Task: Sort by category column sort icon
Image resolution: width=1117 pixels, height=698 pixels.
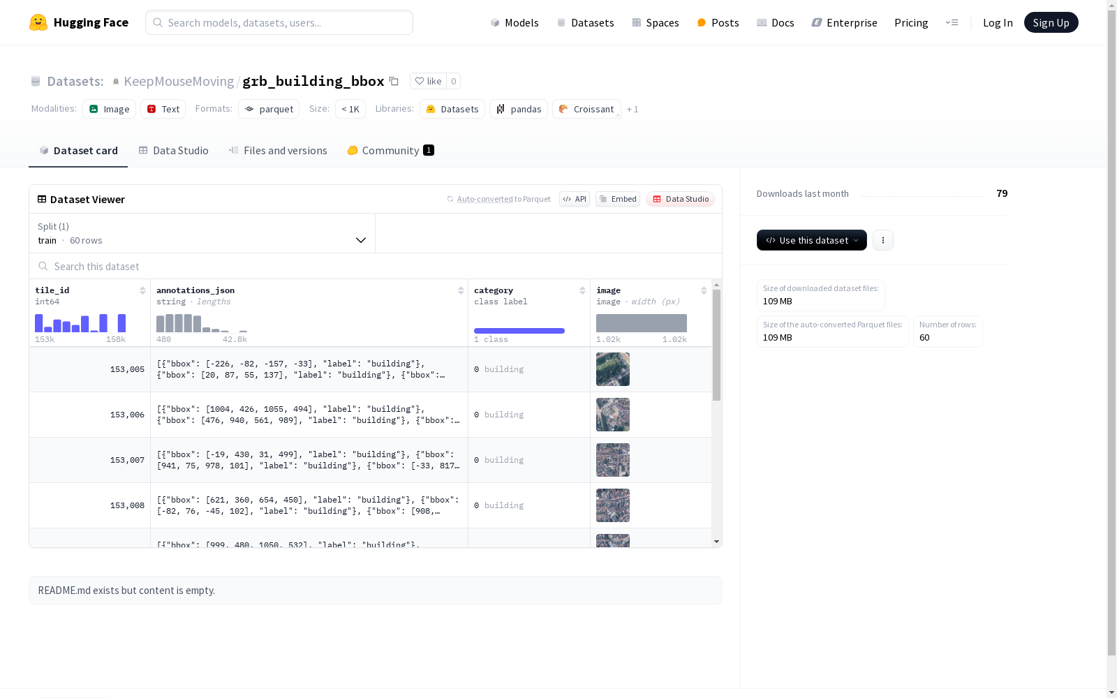Action: (x=582, y=290)
